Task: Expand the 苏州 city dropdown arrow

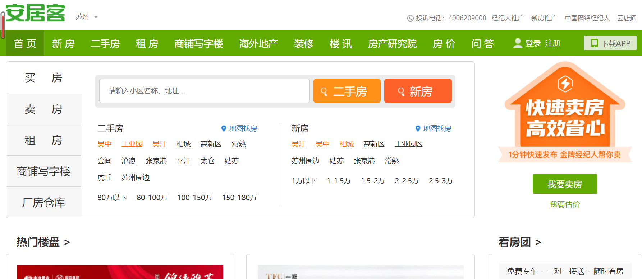Action: pos(96,17)
